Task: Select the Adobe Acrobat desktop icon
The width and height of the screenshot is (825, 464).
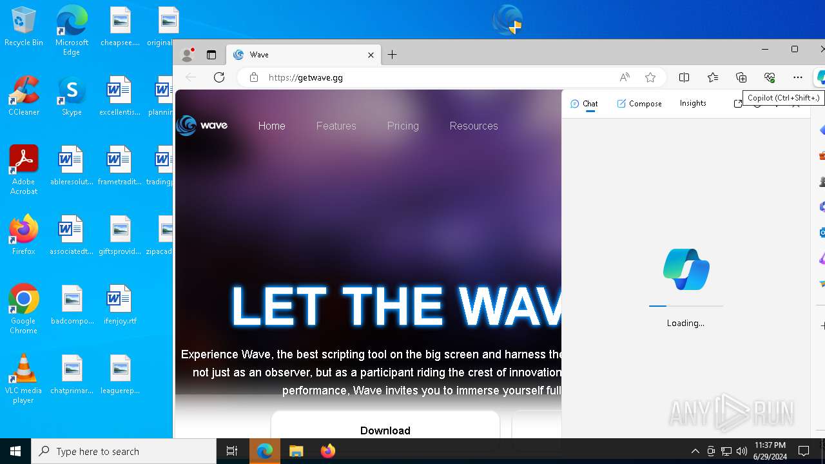Action: pyautogui.click(x=24, y=170)
